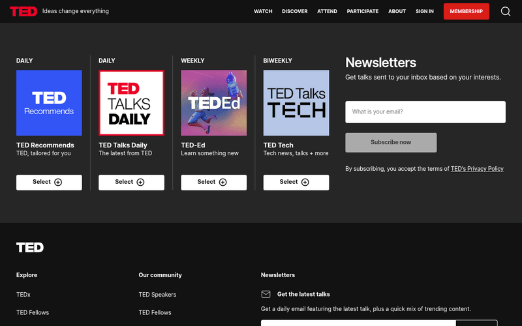Click the envelope icon beside Get the latest talks

[266, 294]
